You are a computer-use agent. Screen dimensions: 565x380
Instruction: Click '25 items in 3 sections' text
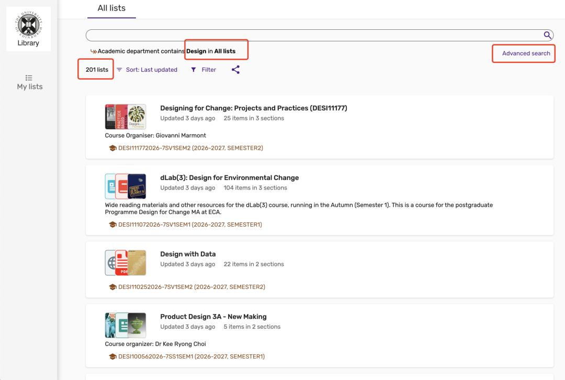[254, 118]
